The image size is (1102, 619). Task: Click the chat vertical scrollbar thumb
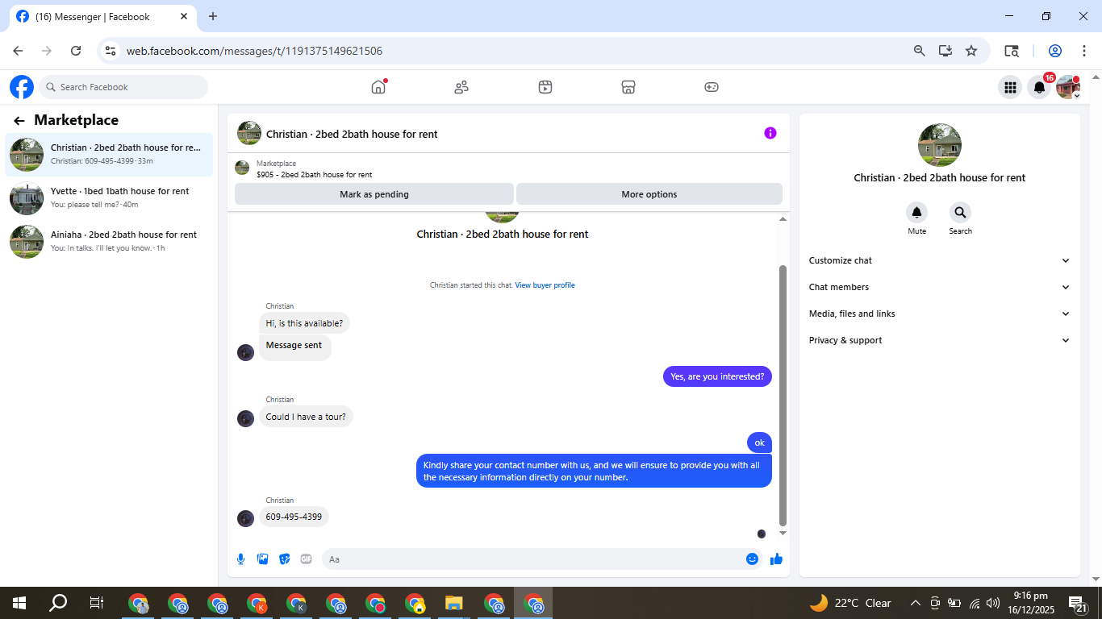(783, 396)
